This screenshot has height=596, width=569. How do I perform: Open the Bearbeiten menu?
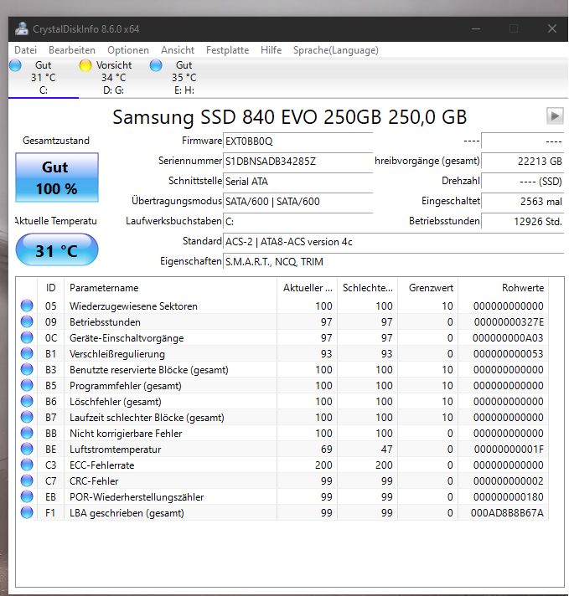(72, 50)
